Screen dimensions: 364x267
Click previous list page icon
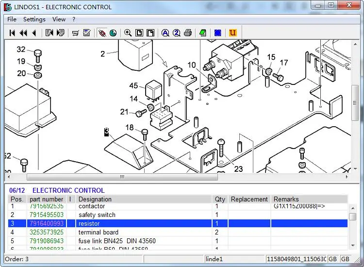(49, 33)
